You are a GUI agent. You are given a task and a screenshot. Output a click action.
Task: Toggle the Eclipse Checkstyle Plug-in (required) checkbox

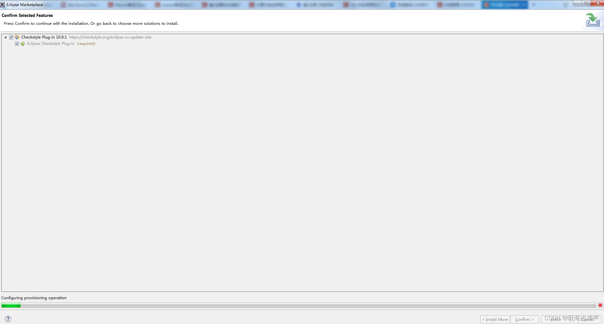[x=17, y=44]
